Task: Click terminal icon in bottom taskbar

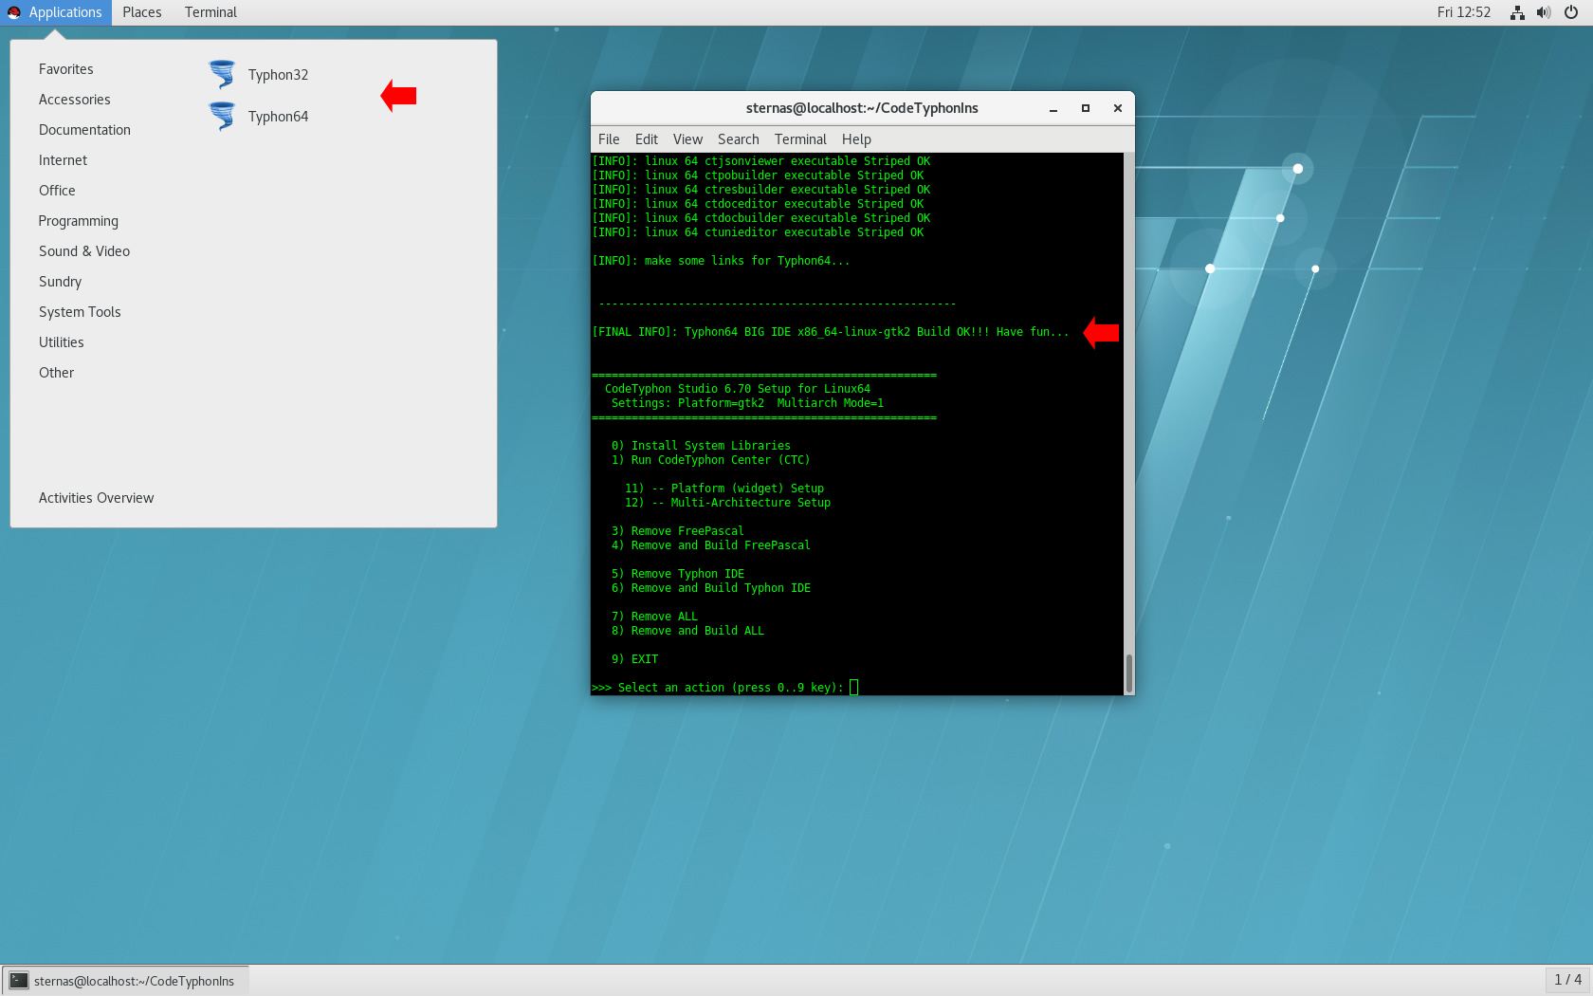Action: point(19,981)
